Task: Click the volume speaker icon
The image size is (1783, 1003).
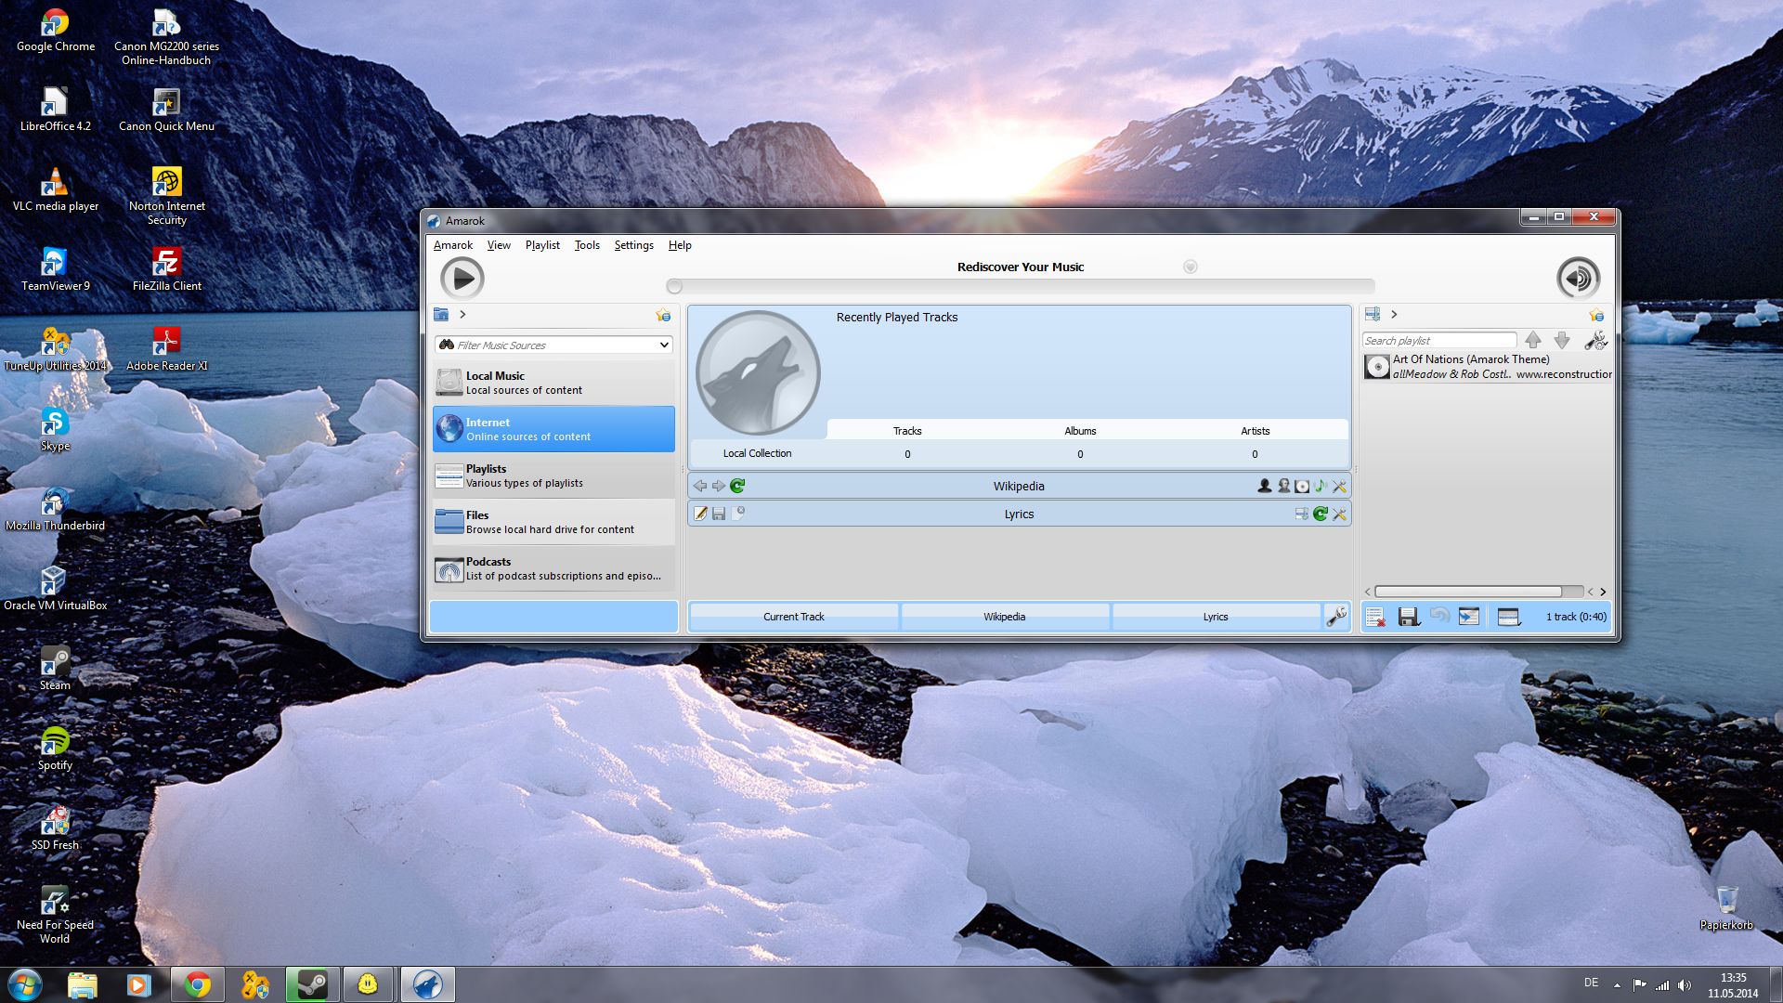Action: [1577, 278]
